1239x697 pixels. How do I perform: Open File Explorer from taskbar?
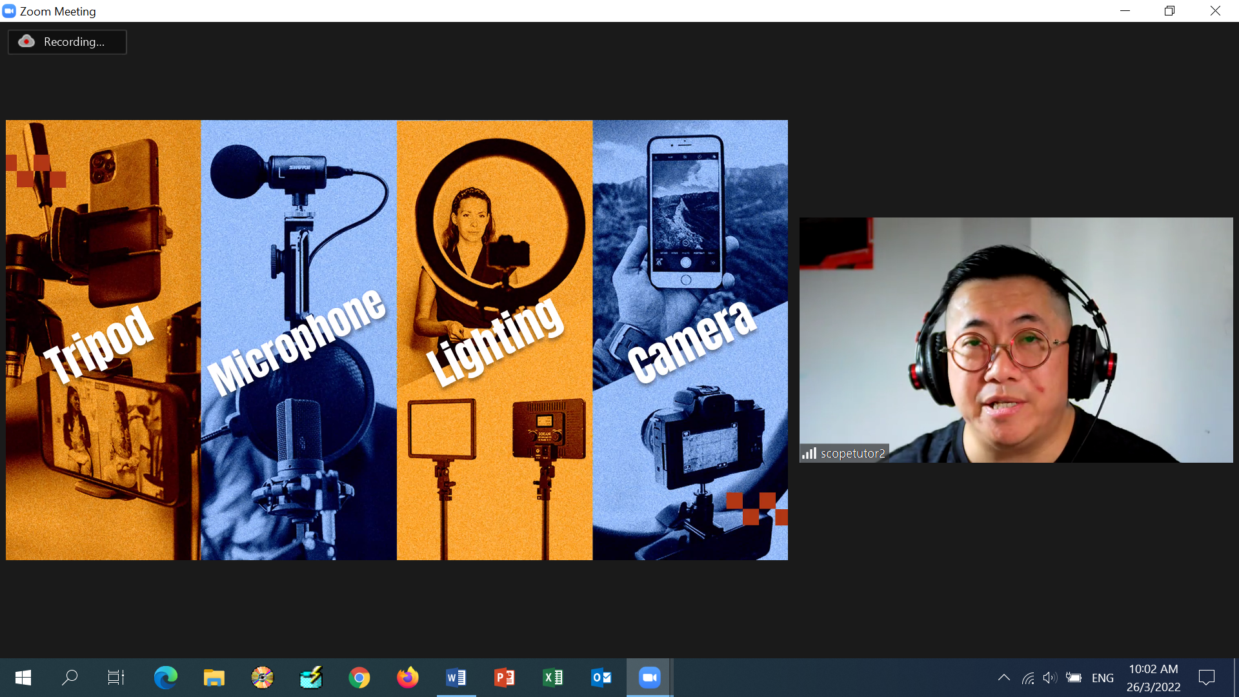pyautogui.click(x=214, y=678)
